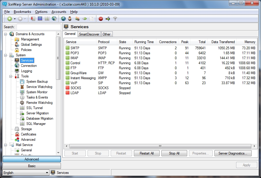Click the Service Watchdog dog icon
The image size is (261, 178).
22,87
